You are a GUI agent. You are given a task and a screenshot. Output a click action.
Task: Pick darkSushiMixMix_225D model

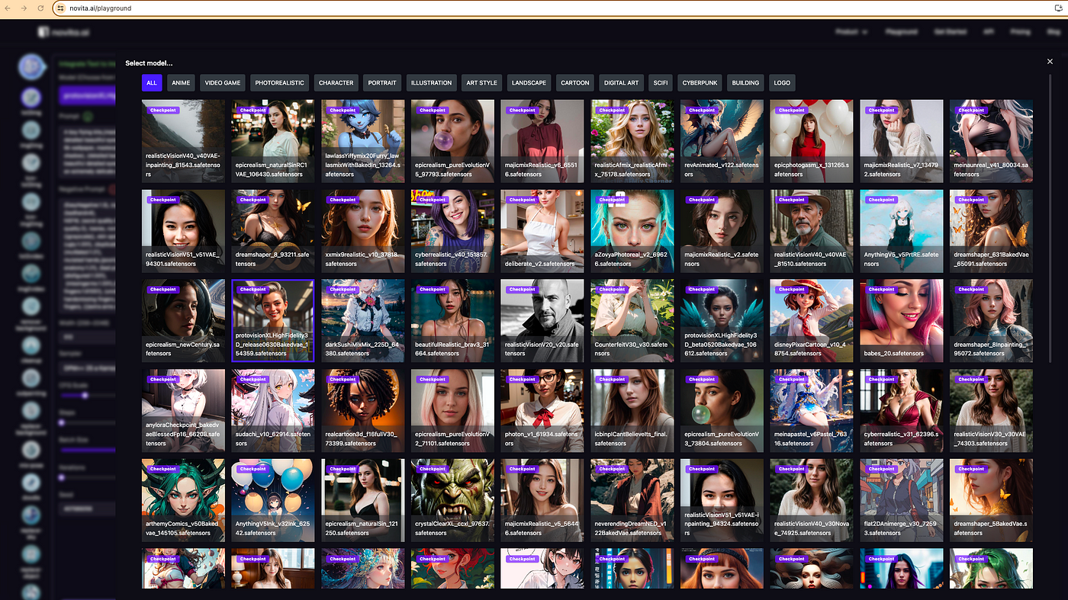(363, 320)
